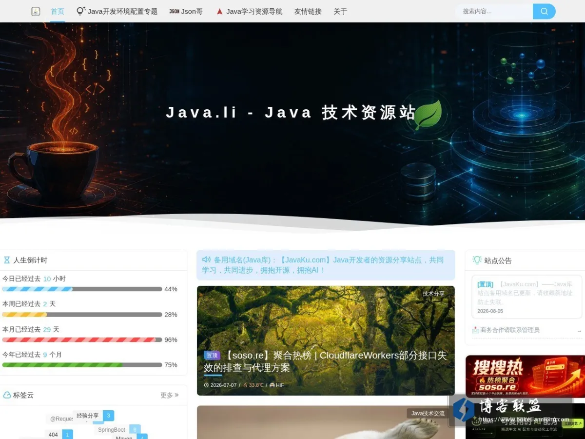
Task: Click the lightbulb icon beside Java开发环境配置专题
Action: coord(81,11)
